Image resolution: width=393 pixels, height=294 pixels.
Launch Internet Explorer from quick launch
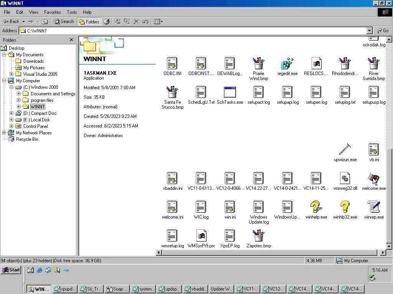[x=40, y=270]
